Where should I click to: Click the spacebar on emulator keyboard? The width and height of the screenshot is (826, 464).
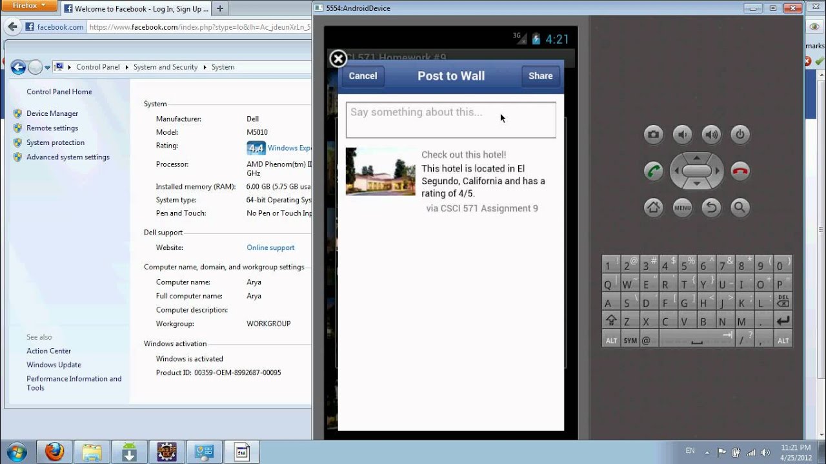point(697,340)
